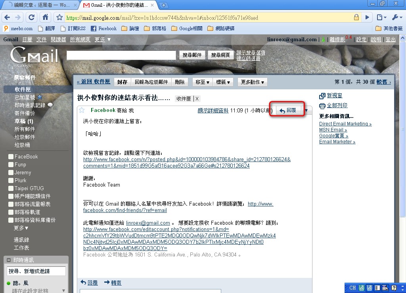Open the browser home icon
The width and height of the screenshot is (406, 293).
[45, 17]
